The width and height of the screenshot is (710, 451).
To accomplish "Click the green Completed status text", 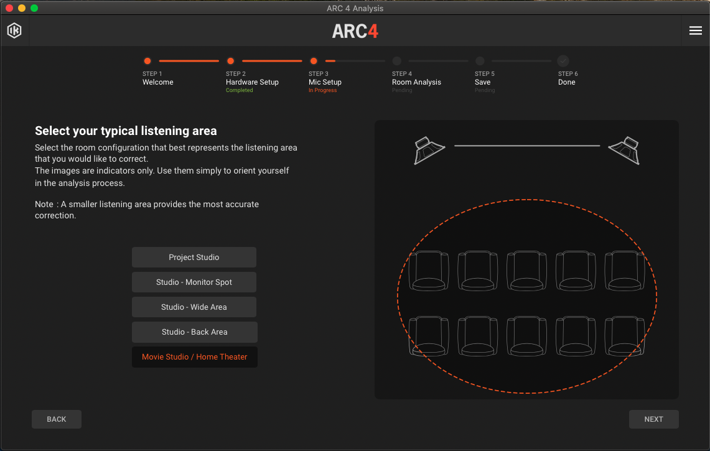I will (240, 90).
